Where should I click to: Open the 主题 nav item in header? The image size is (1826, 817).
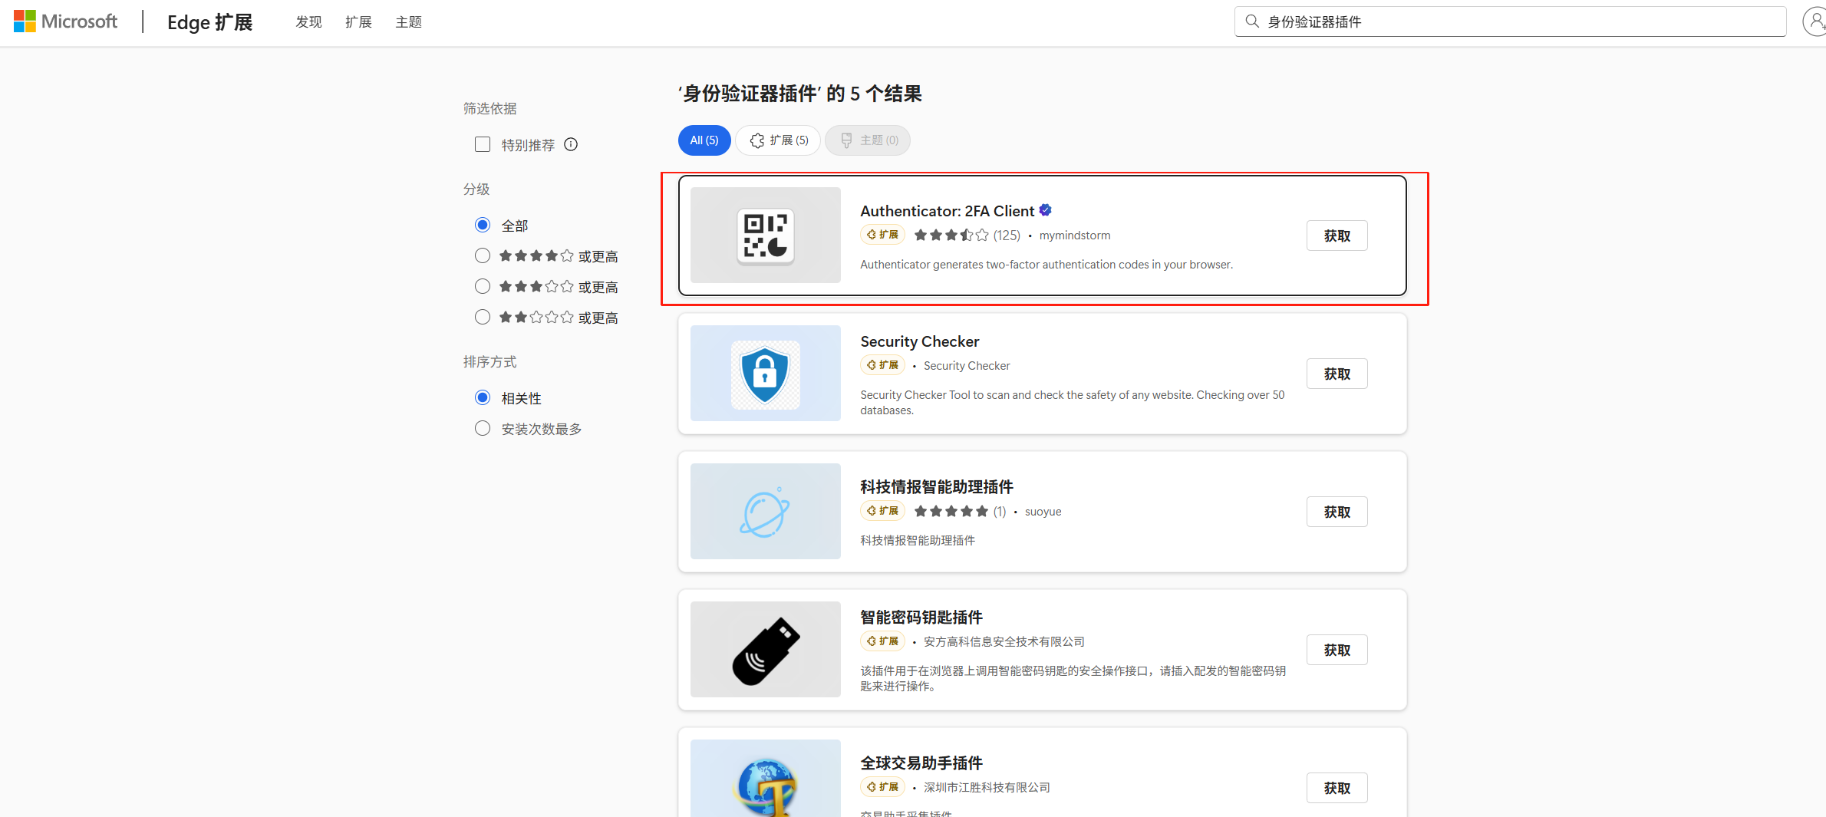tap(408, 22)
